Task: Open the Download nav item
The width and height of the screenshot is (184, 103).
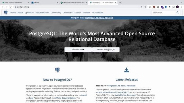Action: click(x=29, y=13)
